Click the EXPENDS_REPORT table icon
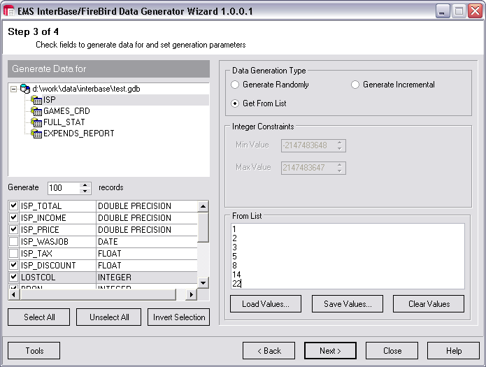Screen dimensions: 486x367 click(x=36, y=134)
